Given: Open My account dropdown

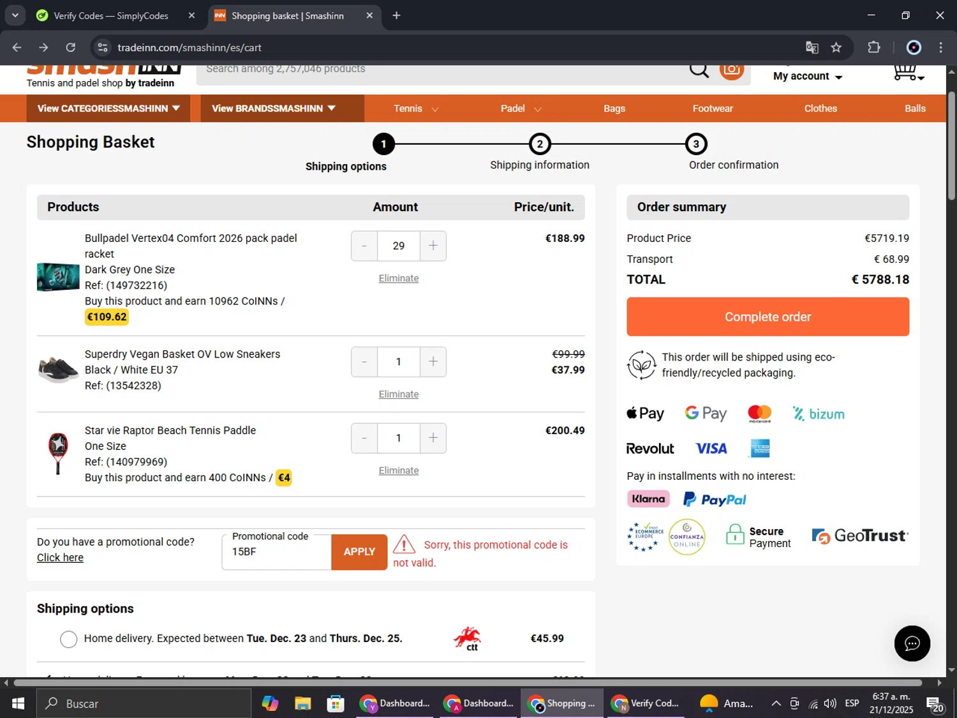Looking at the screenshot, I should tap(808, 76).
